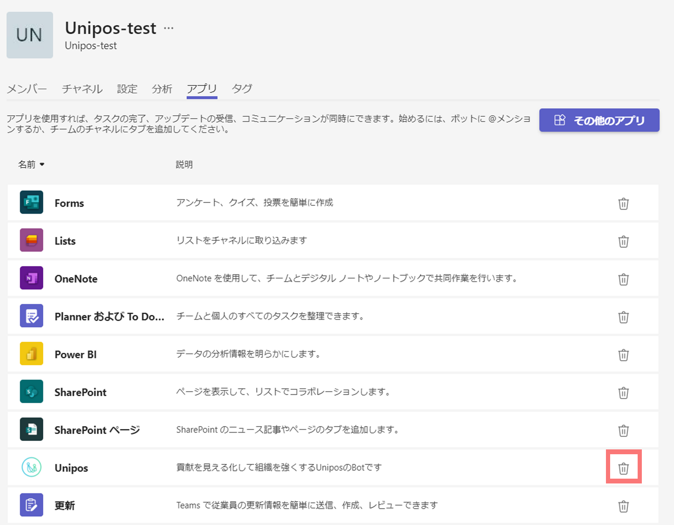
Task: Open the タグ tab
Action: point(242,89)
